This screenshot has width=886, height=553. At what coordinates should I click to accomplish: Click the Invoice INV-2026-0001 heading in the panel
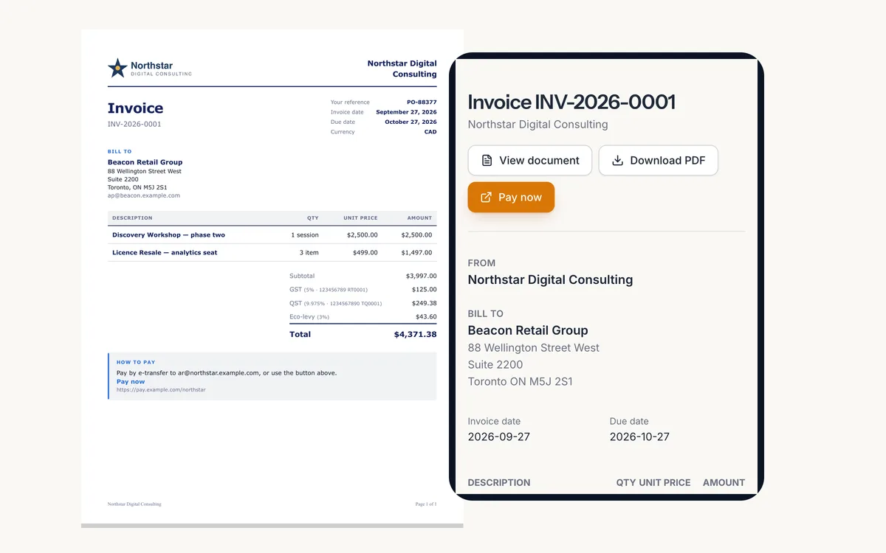pyautogui.click(x=571, y=102)
